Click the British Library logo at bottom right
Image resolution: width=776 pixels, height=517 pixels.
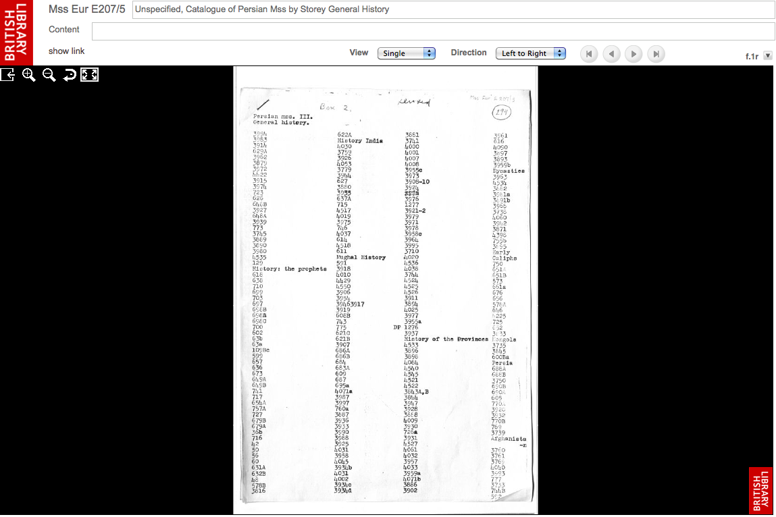tap(760, 491)
